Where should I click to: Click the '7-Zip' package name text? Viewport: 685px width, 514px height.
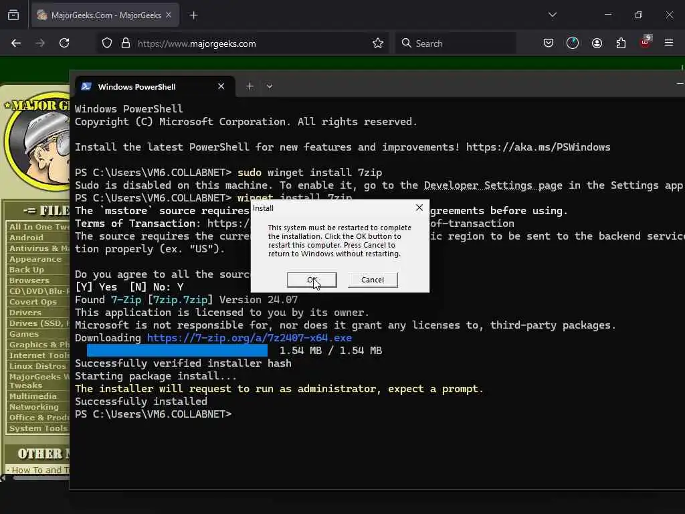[126, 300]
